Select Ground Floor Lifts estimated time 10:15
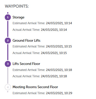The height and width of the screenshot is (99, 96). (59, 46)
